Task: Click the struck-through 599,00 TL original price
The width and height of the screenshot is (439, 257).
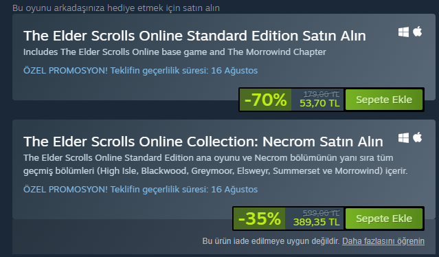Action: (321, 213)
